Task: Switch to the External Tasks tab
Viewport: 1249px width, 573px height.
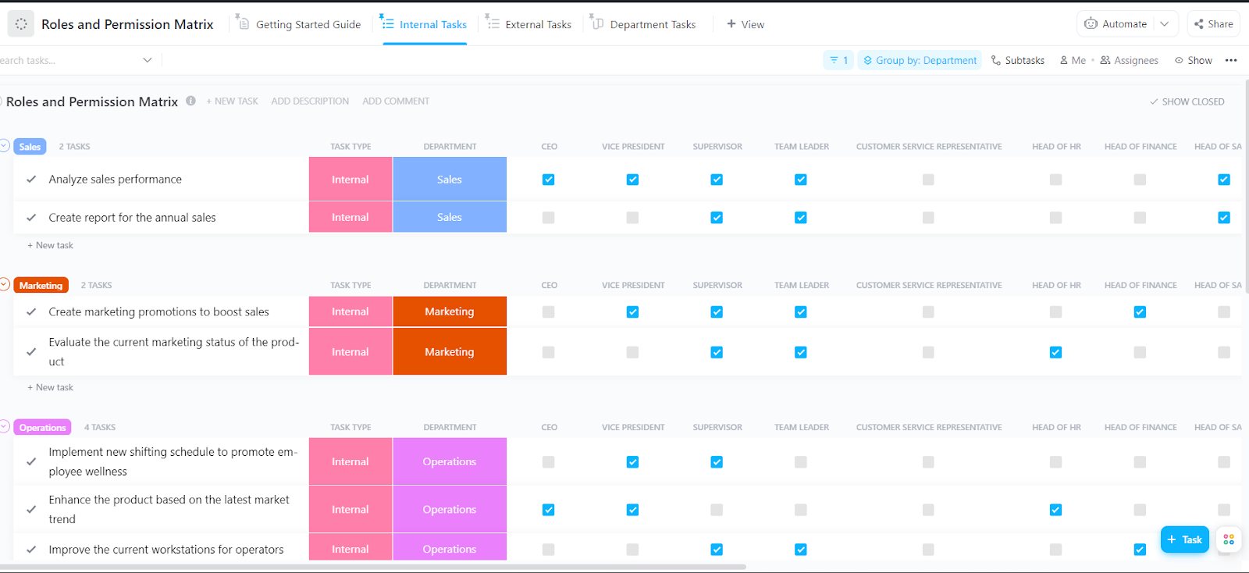Action: pyautogui.click(x=529, y=24)
